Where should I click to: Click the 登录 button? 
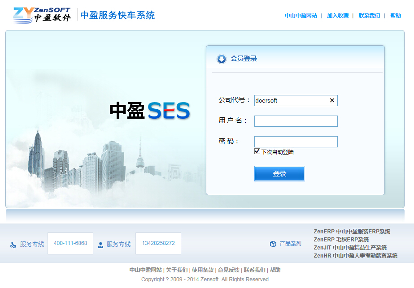click(x=279, y=173)
